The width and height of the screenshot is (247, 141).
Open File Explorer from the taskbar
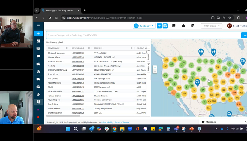pos(122,129)
